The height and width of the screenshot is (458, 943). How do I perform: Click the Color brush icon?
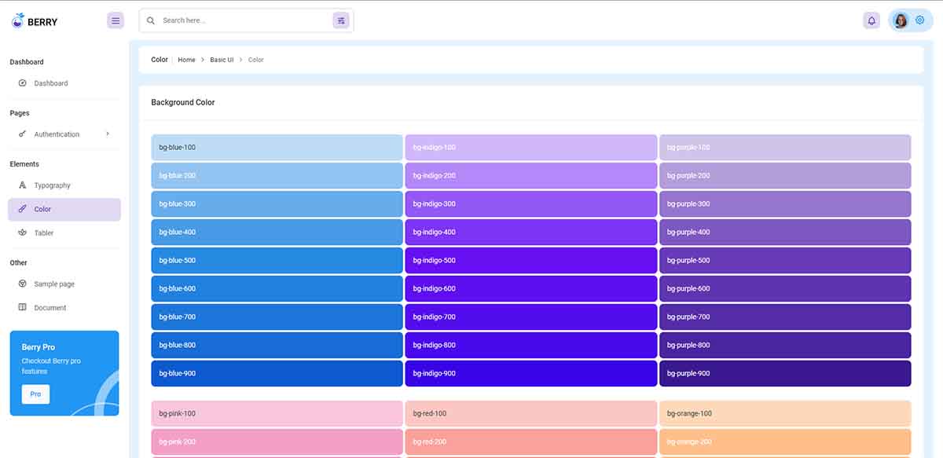click(23, 209)
